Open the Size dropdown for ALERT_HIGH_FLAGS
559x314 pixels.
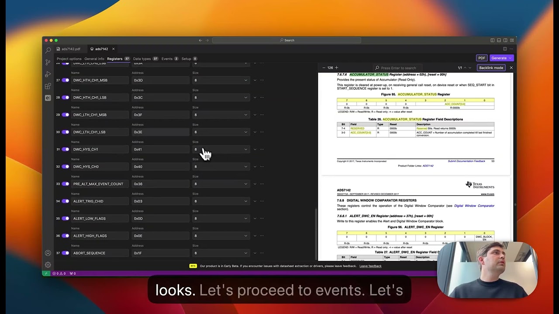click(x=221, y=235)
